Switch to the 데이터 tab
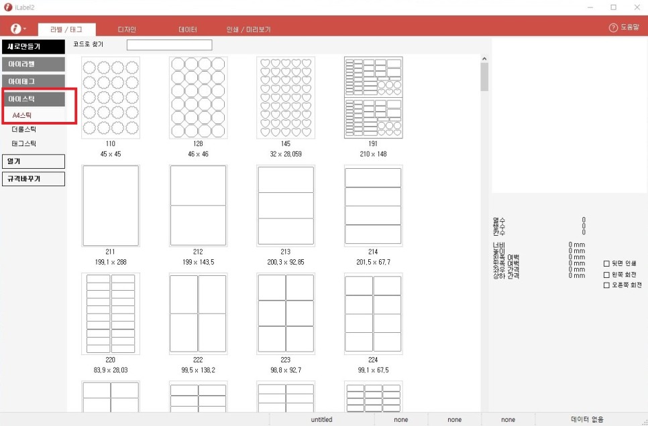Image resolution: width=648 pixels, height=426 pixels. pyautogui.click(x=188, y=29)
